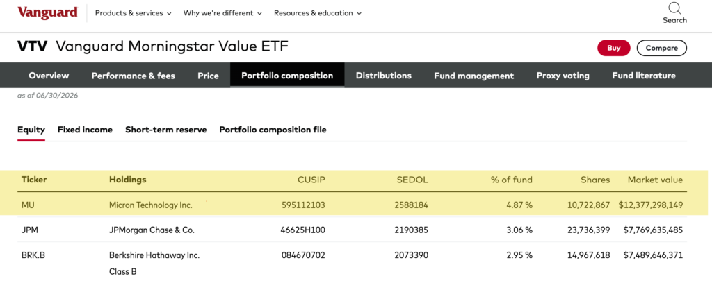
Task: Click the Shares column header
Action: point(595,180)
